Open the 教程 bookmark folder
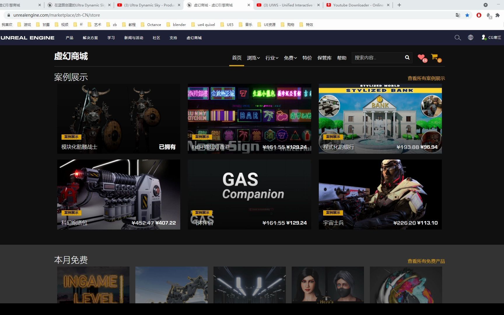The image size is (504, 315). (129, 25)
